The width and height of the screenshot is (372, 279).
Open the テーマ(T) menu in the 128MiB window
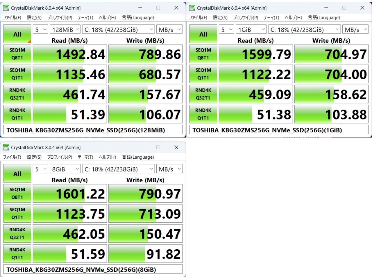click(85, 18)
